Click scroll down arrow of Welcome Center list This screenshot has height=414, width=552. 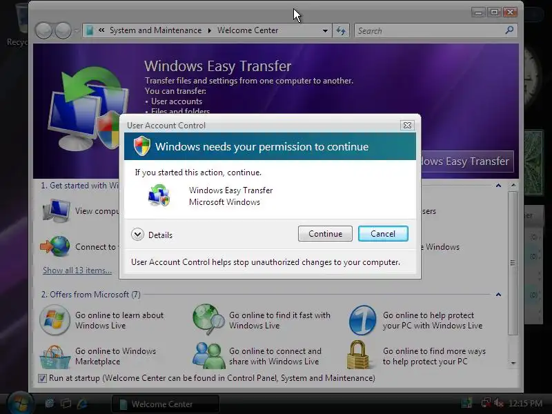pyautogui.click(x=513, y=363)
